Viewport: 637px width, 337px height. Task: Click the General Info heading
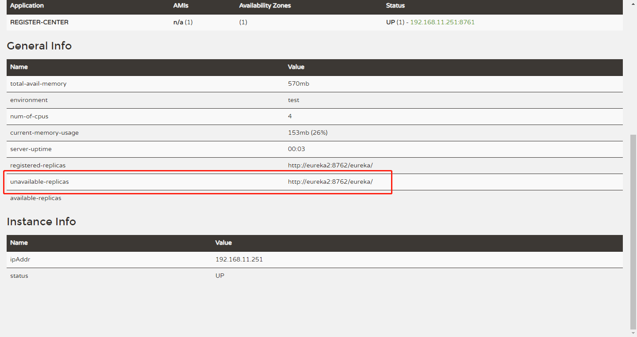pos(39,46)
